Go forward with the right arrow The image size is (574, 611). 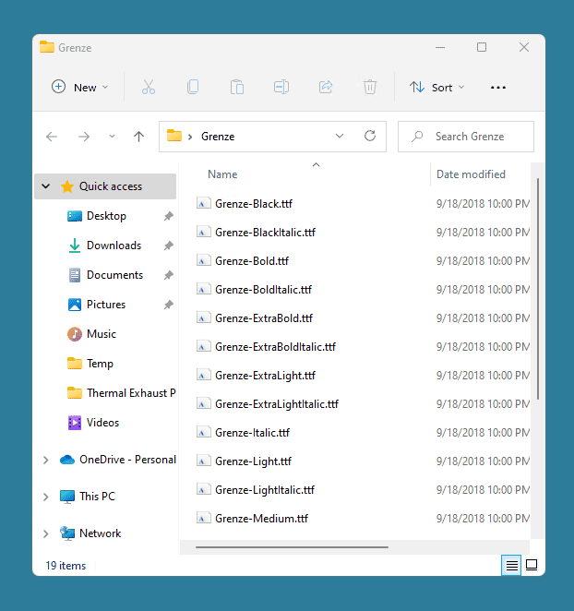point(84,137)
